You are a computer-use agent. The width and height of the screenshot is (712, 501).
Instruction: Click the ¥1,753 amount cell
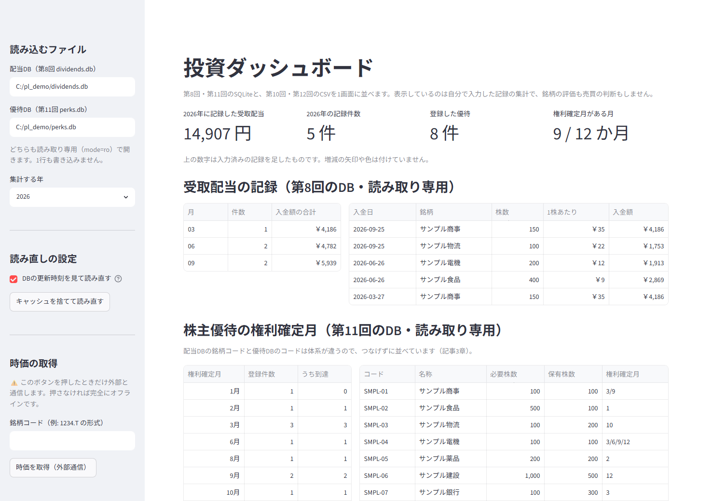pos(638,246)
